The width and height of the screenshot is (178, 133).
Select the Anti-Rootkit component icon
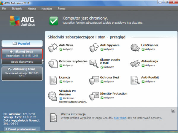135,80
